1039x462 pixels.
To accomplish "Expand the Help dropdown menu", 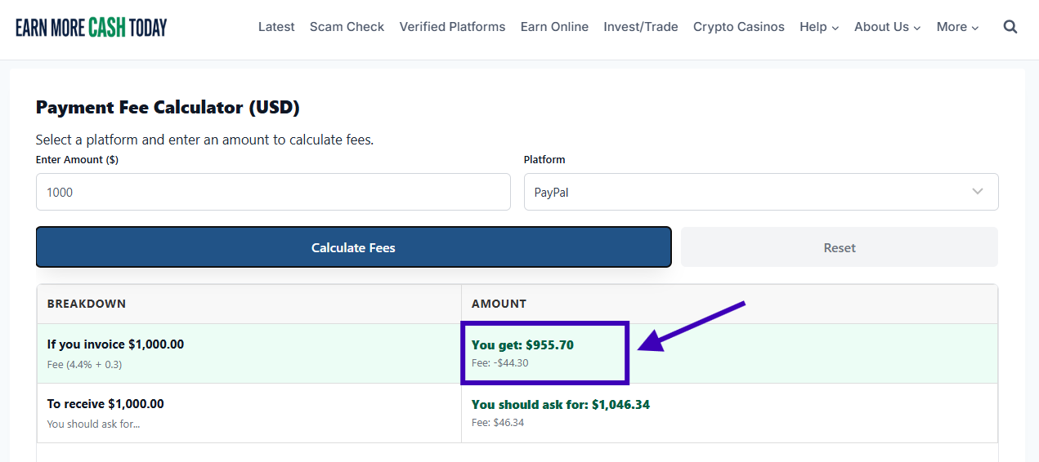I will click(x=819, y=27).
